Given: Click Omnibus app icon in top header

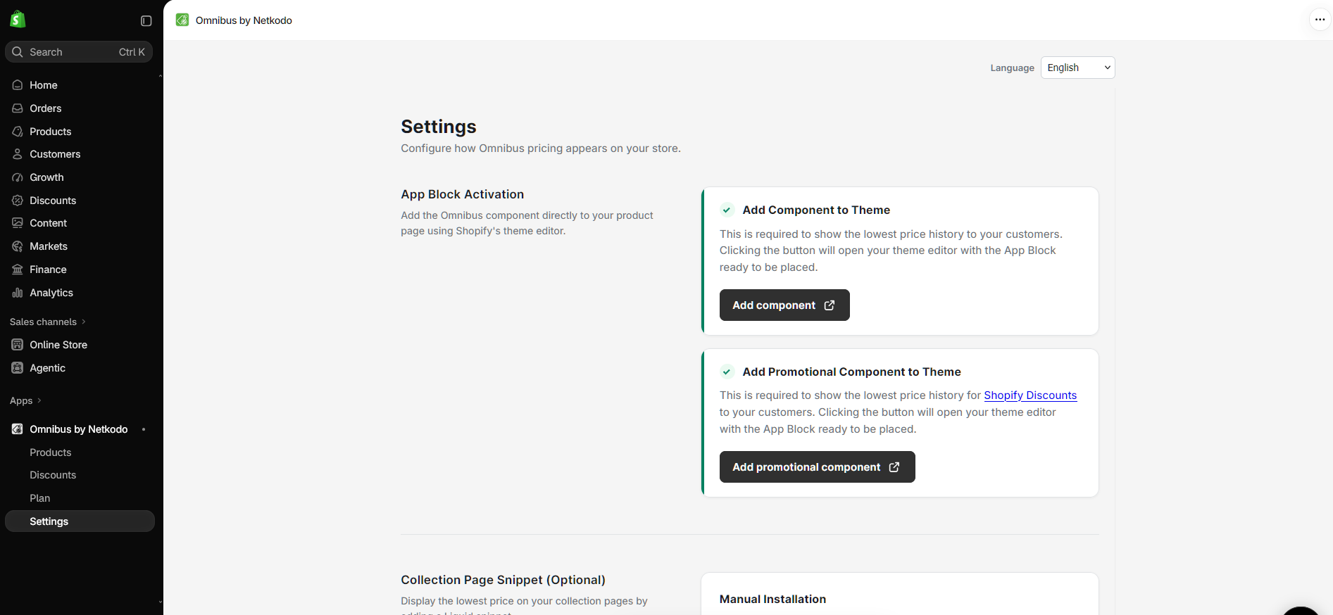Looking at the screenshot, I should 182,20.
